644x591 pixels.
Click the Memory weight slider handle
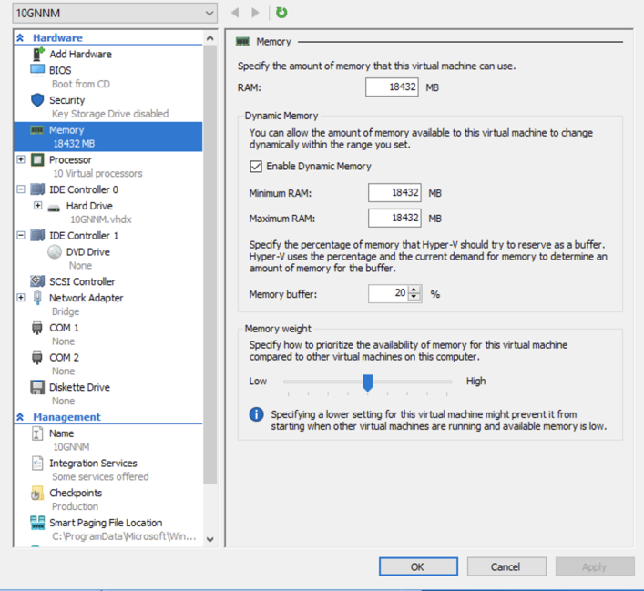coord(368,382)
